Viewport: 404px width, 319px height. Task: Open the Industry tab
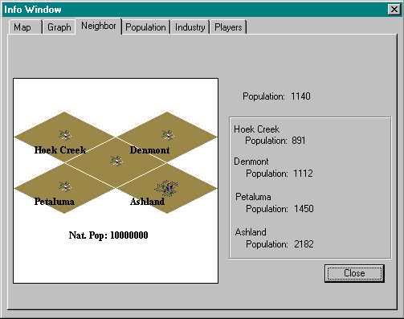click(x=190, y=27)
